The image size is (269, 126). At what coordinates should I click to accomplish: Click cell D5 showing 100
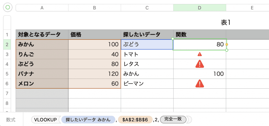click(x=199, y=74)
